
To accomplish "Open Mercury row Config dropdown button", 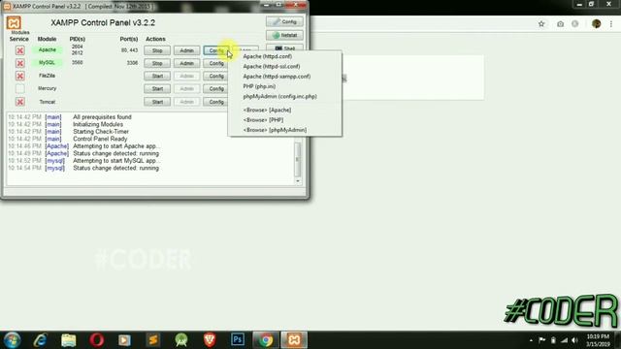I will point(216,88).
